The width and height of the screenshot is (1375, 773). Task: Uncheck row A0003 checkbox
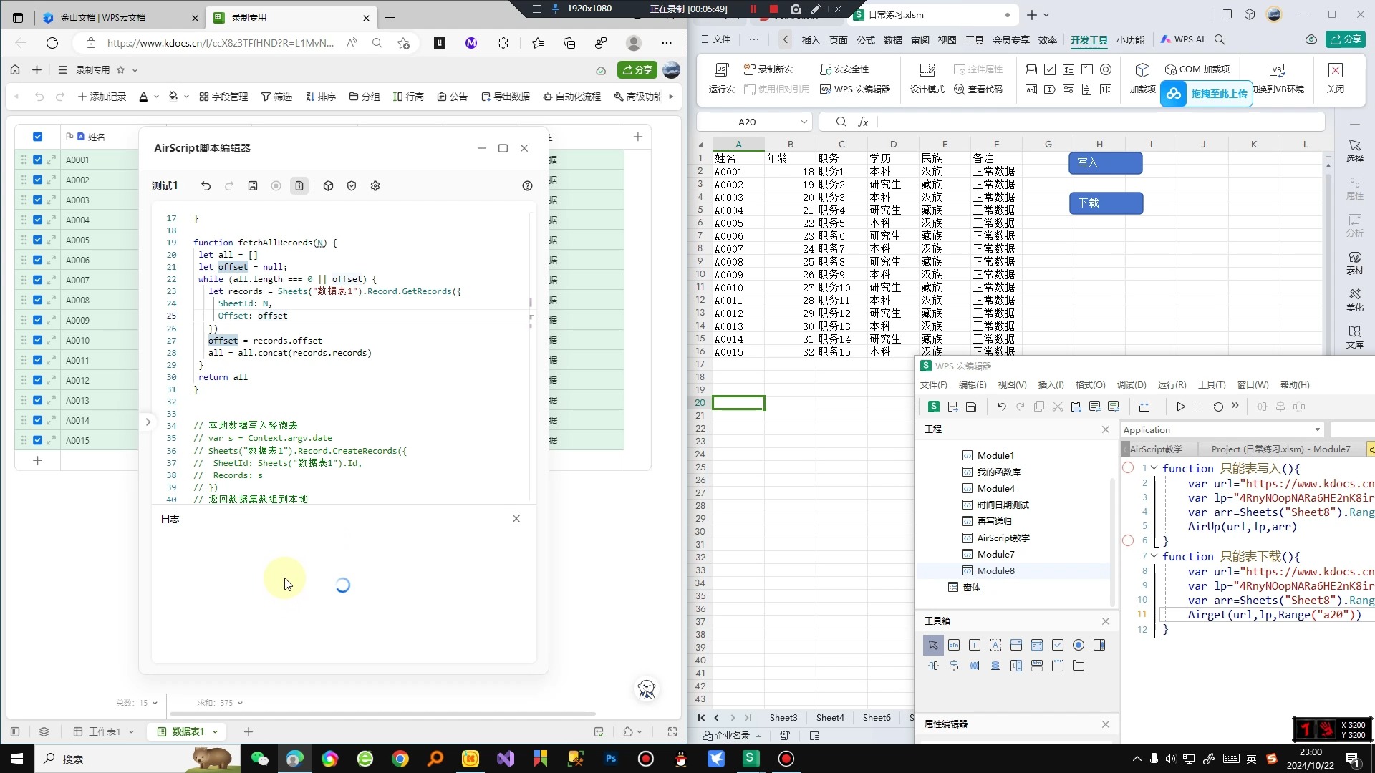[x=37, y=200]
